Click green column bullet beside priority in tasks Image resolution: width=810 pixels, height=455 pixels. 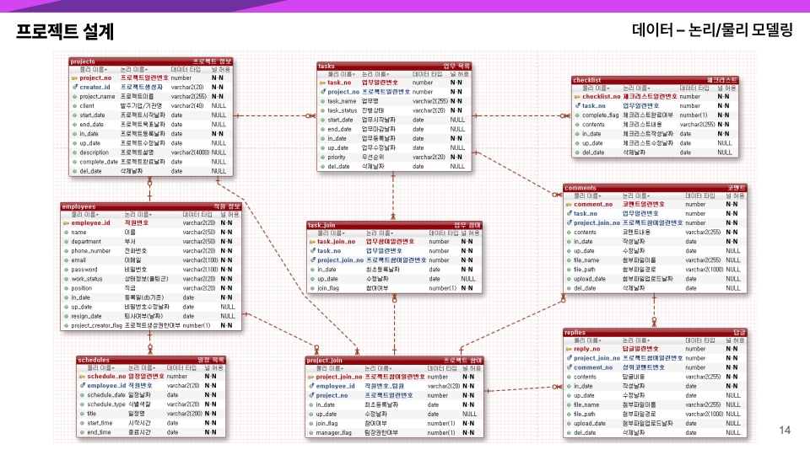point(323,157)
